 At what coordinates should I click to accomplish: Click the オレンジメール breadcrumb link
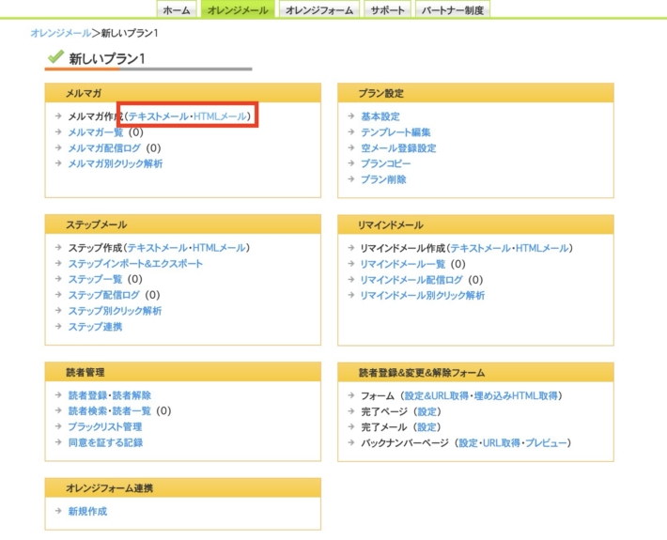click(x=61, y=33)
